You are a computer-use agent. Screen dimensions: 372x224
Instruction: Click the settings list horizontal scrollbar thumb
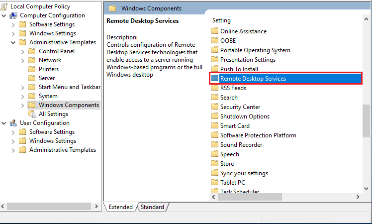pos(250,197)
